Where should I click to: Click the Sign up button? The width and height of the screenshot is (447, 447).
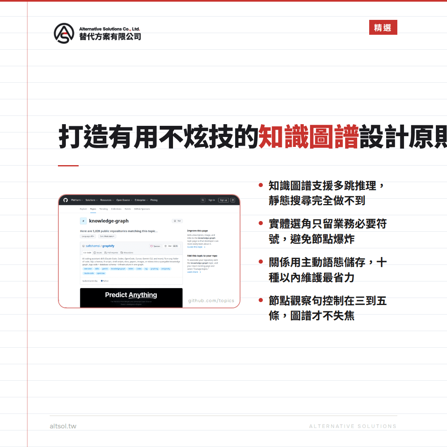point(223,200)
